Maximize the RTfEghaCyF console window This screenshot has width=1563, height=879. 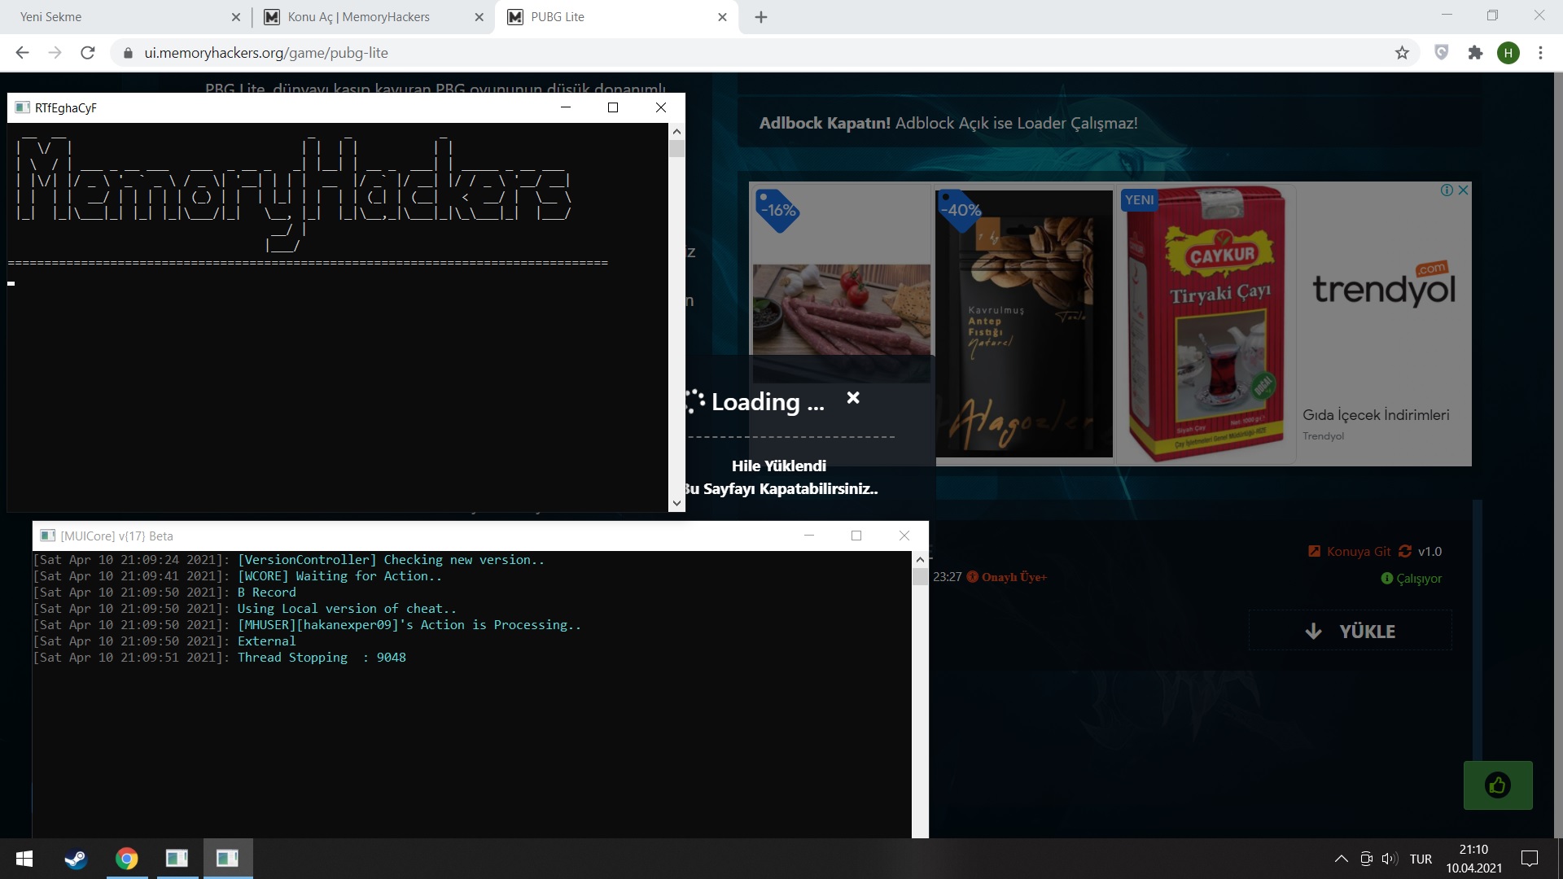coord(613,107)
